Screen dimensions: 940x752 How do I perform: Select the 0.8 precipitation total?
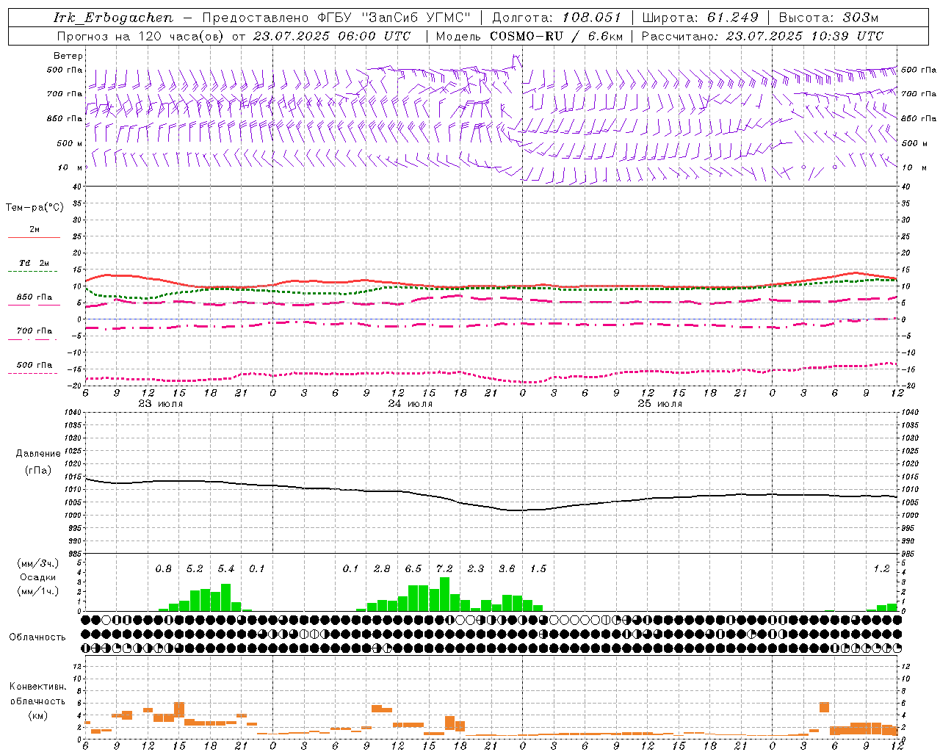coord(163,568)
